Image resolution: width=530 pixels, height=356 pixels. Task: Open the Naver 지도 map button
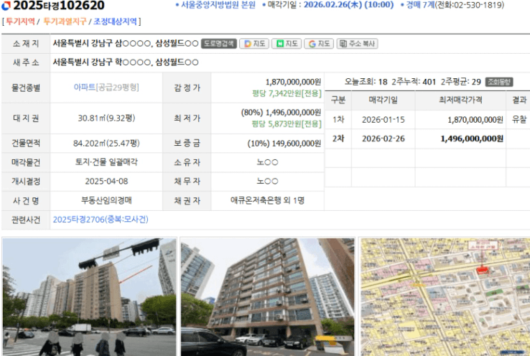(287, 43)
